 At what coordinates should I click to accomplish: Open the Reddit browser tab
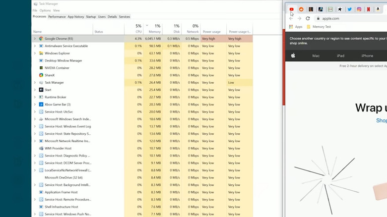coord(301,9)
